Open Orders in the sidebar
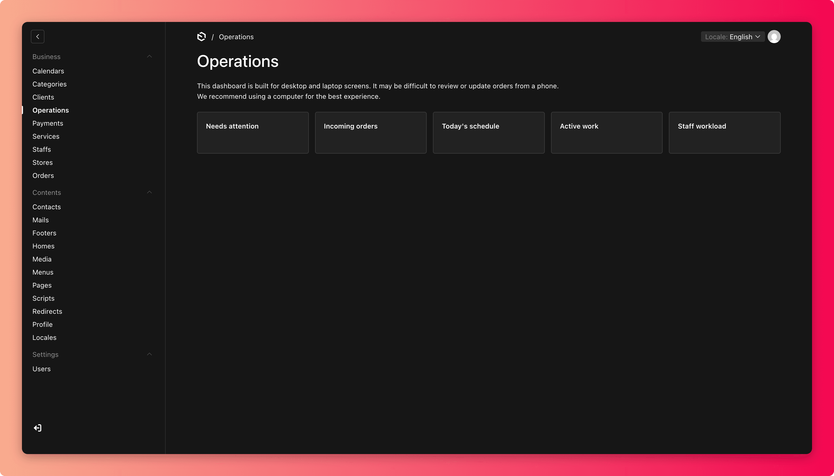The height and width of the screenshot is (476, 834). coord(43,176)
